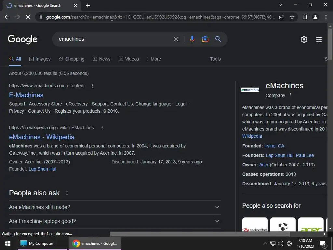Image resolution: width=333 pixels, height=250 pixels.
Task: Close the emachines Google Search tab
Action: pyautogui.click(x=75, y=6)
